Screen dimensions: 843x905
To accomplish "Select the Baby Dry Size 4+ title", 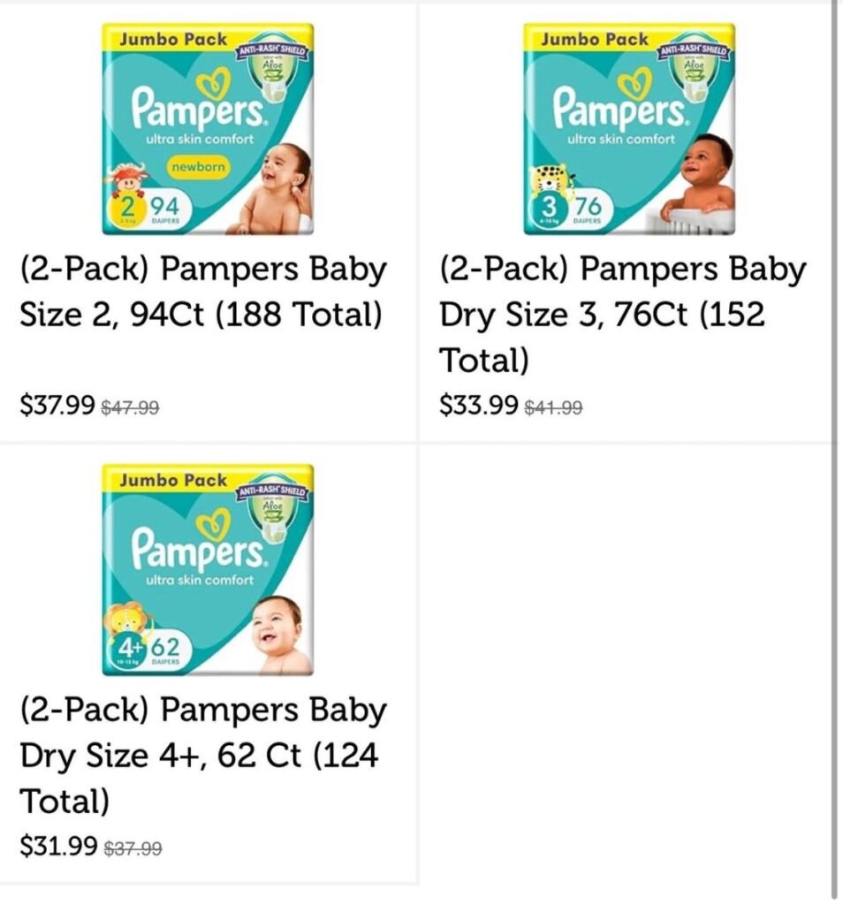I will coord(203,756).
